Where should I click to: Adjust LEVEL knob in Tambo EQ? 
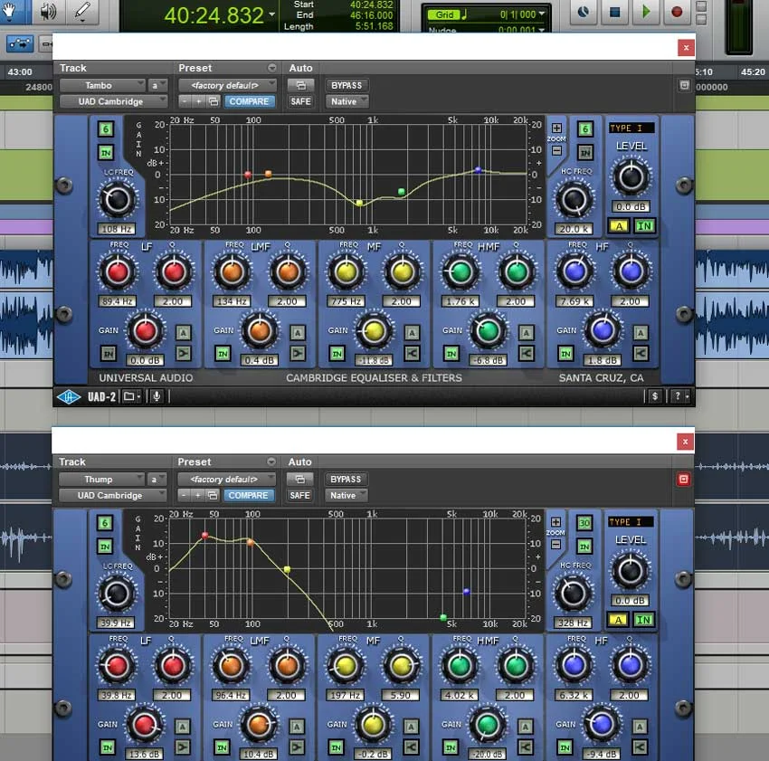click(631, 177)
